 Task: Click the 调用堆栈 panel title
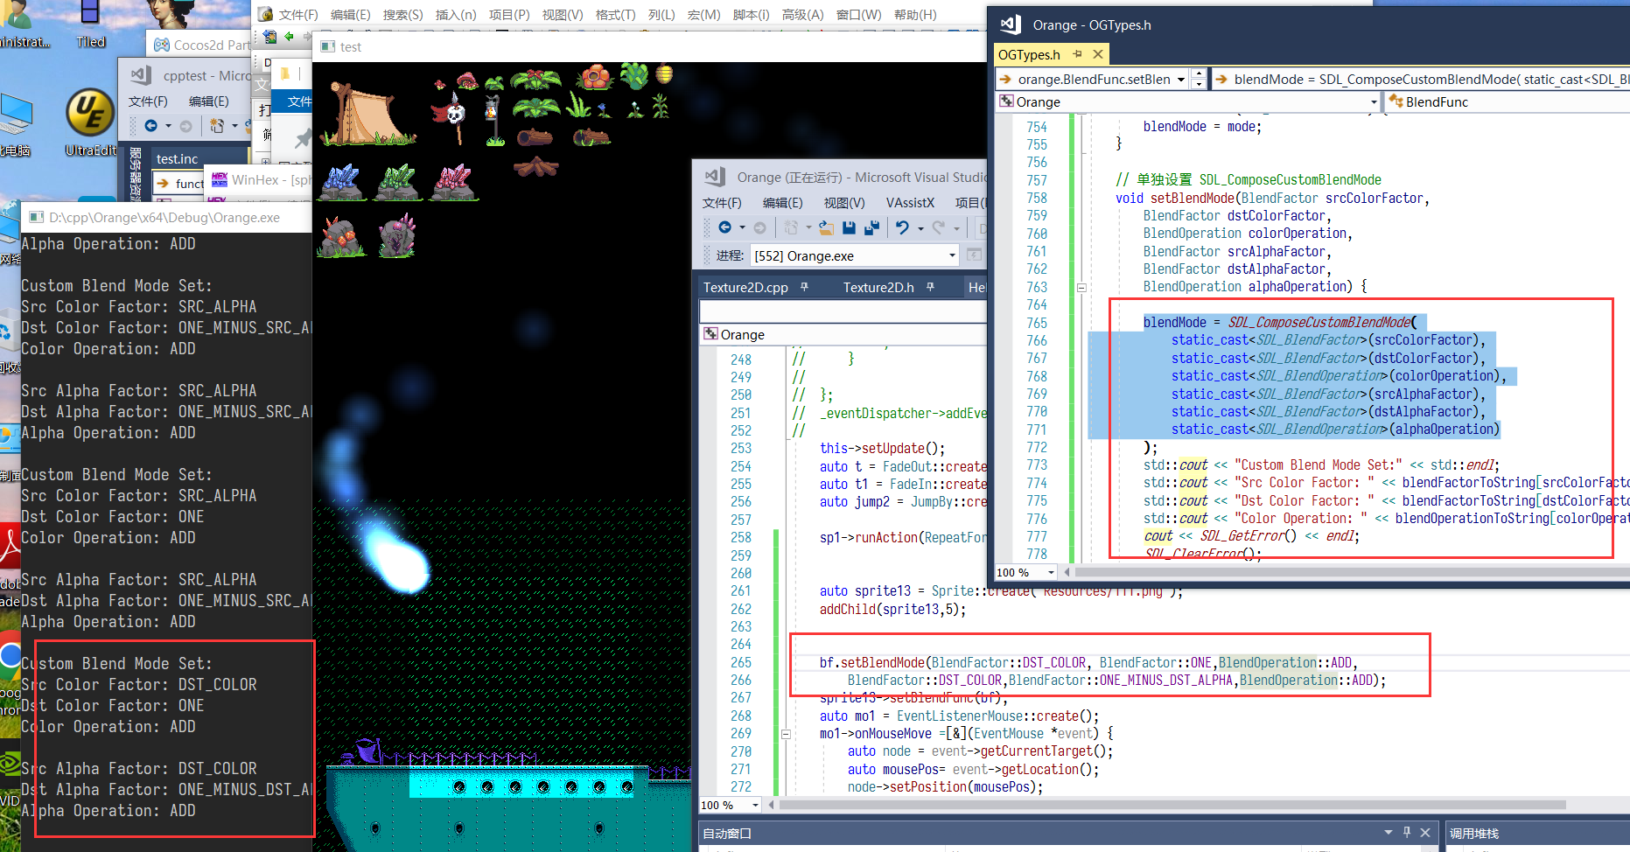point(1473,833)
